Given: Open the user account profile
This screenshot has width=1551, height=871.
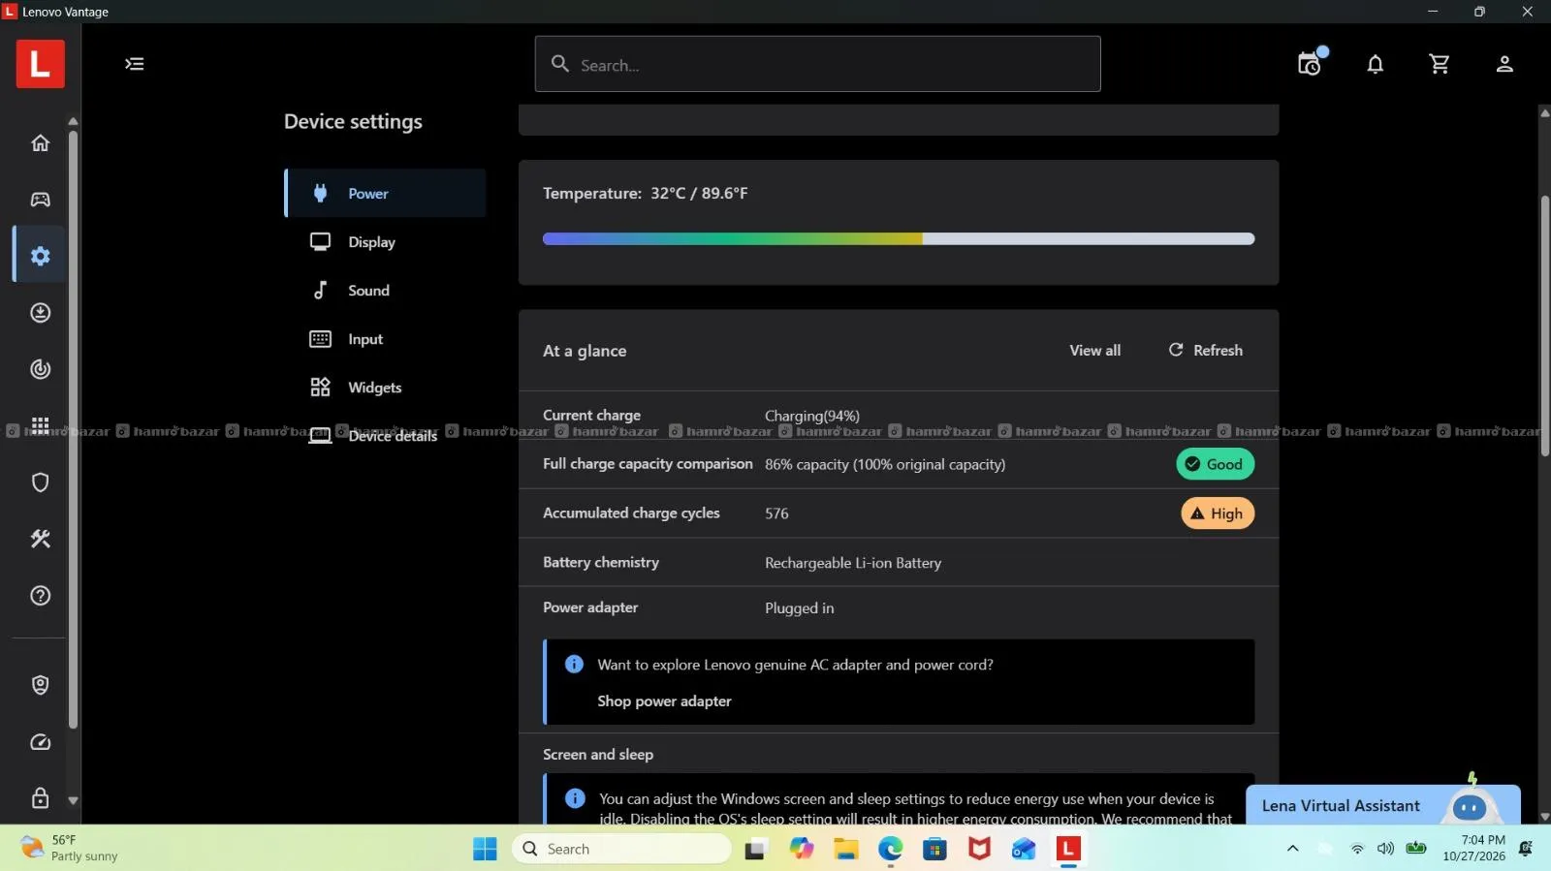Looking at the screenshot, I should (x=1504, y=64).
